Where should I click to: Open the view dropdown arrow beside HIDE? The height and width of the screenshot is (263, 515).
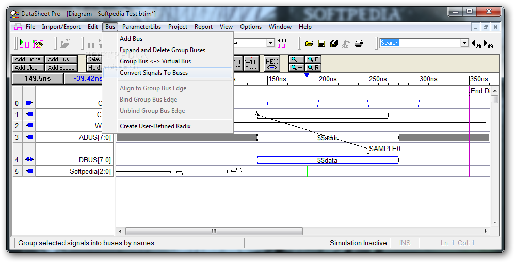270,43
